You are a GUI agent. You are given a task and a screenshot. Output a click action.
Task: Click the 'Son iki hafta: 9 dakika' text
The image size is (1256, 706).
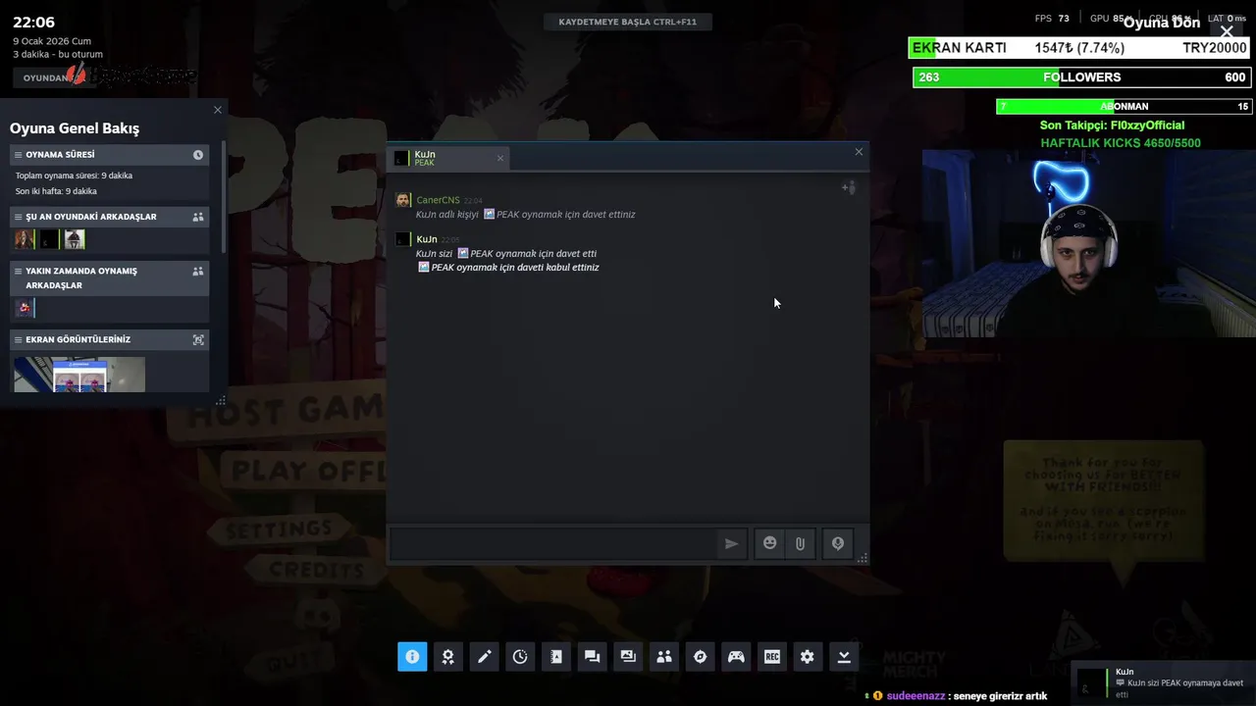(x=56, y=191)
